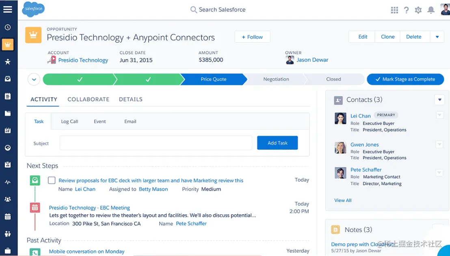450x256 pixels.
Task: Click Mark Stage as Complete
Action: pos(405,79)
